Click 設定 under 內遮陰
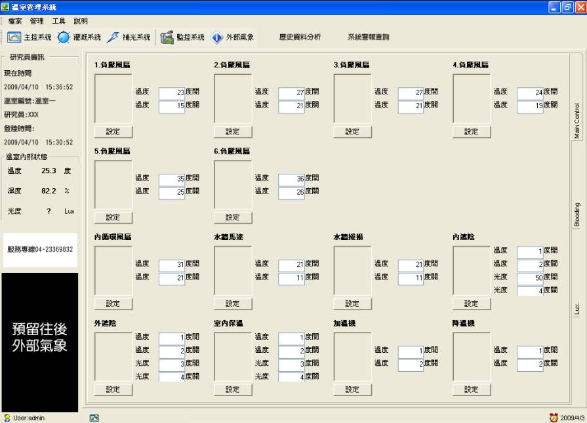This screenshot has height=423, width=587. point(472,304)
